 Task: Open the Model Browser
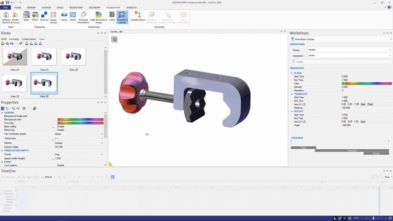tap(15, 18)
